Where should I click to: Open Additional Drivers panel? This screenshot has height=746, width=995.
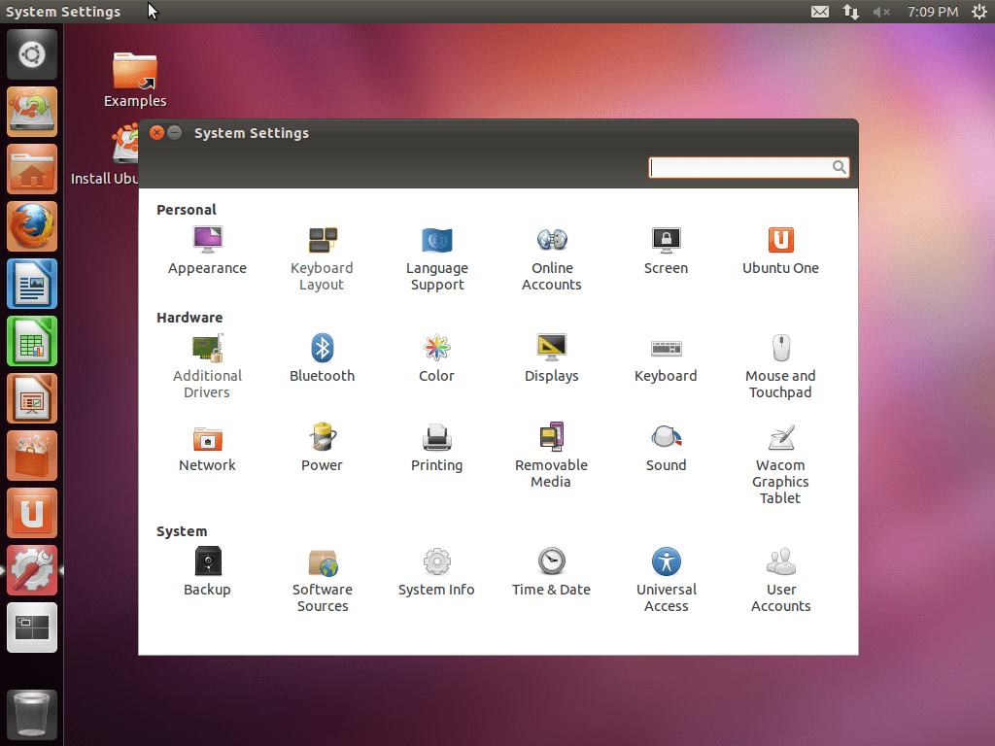[x=208, y=366]
